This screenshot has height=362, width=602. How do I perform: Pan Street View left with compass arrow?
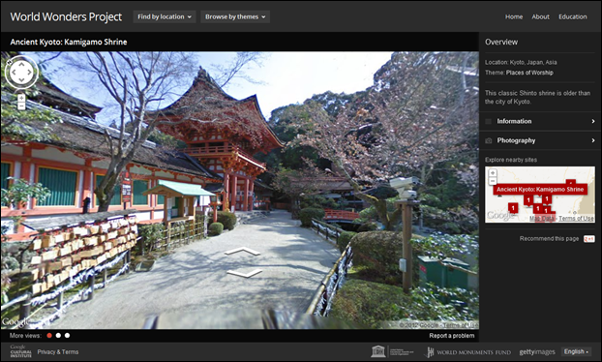point(14,72)
